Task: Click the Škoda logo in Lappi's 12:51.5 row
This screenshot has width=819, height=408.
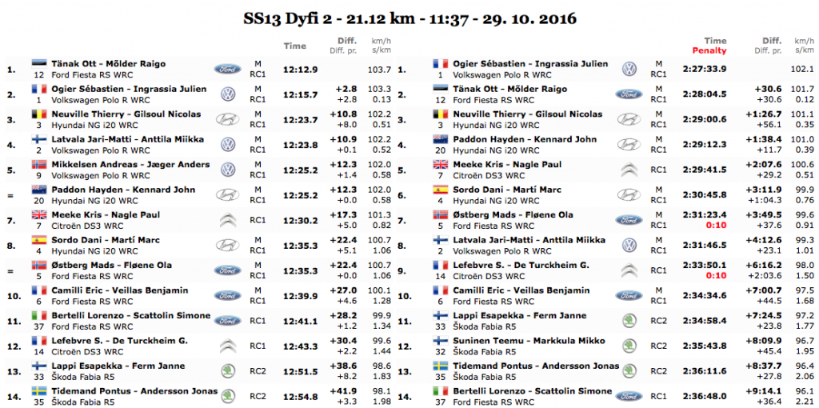Action: [x=228, y=372]
